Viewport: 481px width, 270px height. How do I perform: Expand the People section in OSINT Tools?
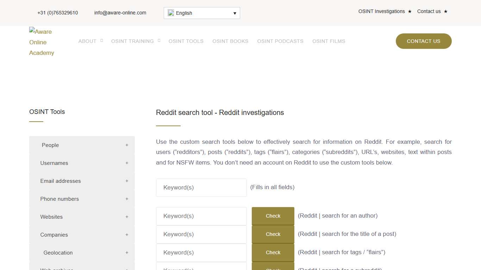click(x=127, y=145)
